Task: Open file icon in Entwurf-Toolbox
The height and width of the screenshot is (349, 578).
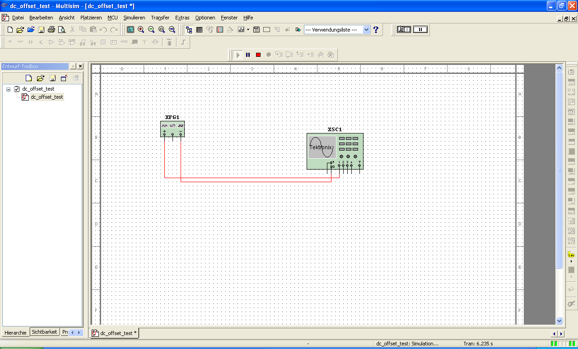Action: tap(40, 78)
